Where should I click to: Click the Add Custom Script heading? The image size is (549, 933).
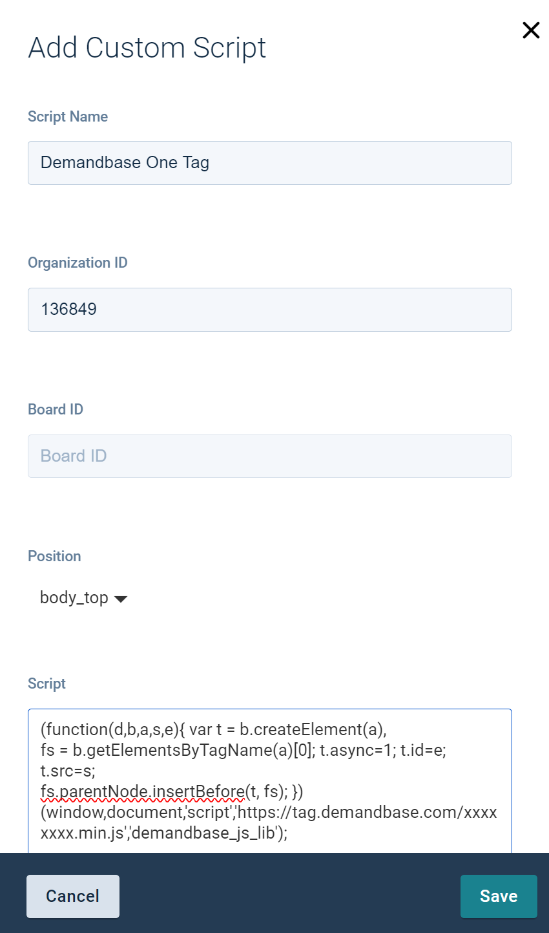(x=147, y=48)
